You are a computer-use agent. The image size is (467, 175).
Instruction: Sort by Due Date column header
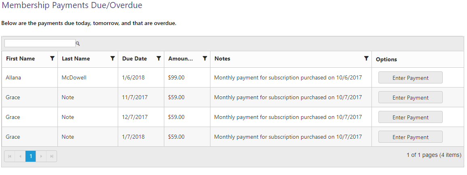click(x=134, y=59)
